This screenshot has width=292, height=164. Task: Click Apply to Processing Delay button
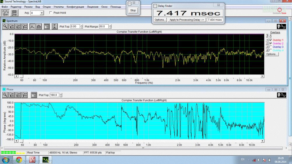(x=187, y=20)
